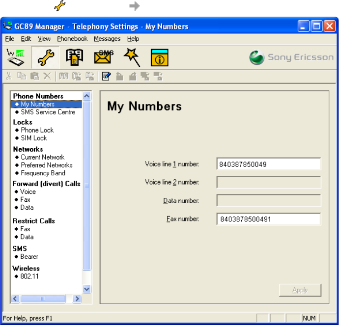The image size is (339, 325).
Task: Click the Cut scissors toolbar icon
Action: click(x=9, y=76)
